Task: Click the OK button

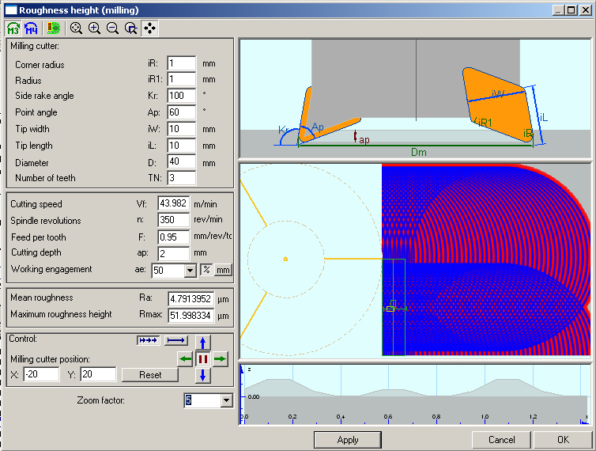Action: [563, 440]
